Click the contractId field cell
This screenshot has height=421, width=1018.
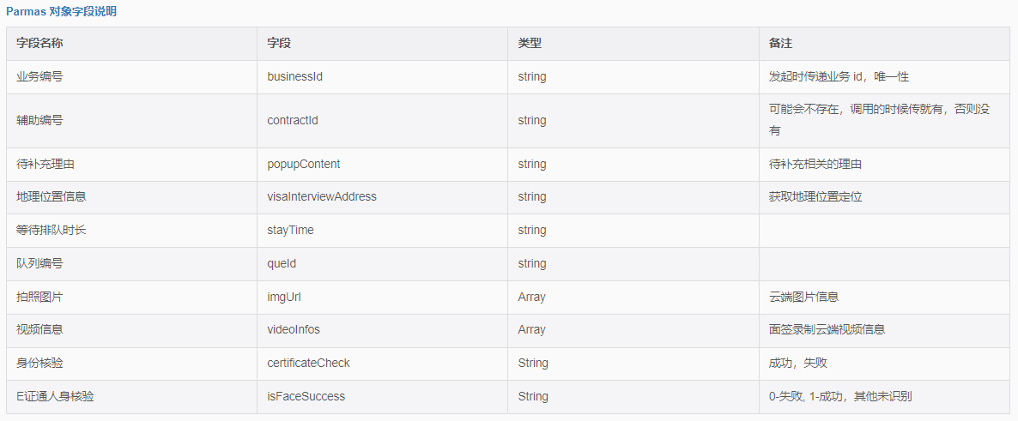(383, 121)
